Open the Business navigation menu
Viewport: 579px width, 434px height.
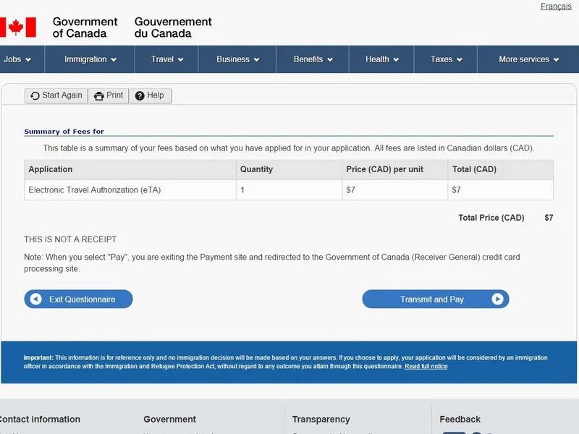coord(237,59)
